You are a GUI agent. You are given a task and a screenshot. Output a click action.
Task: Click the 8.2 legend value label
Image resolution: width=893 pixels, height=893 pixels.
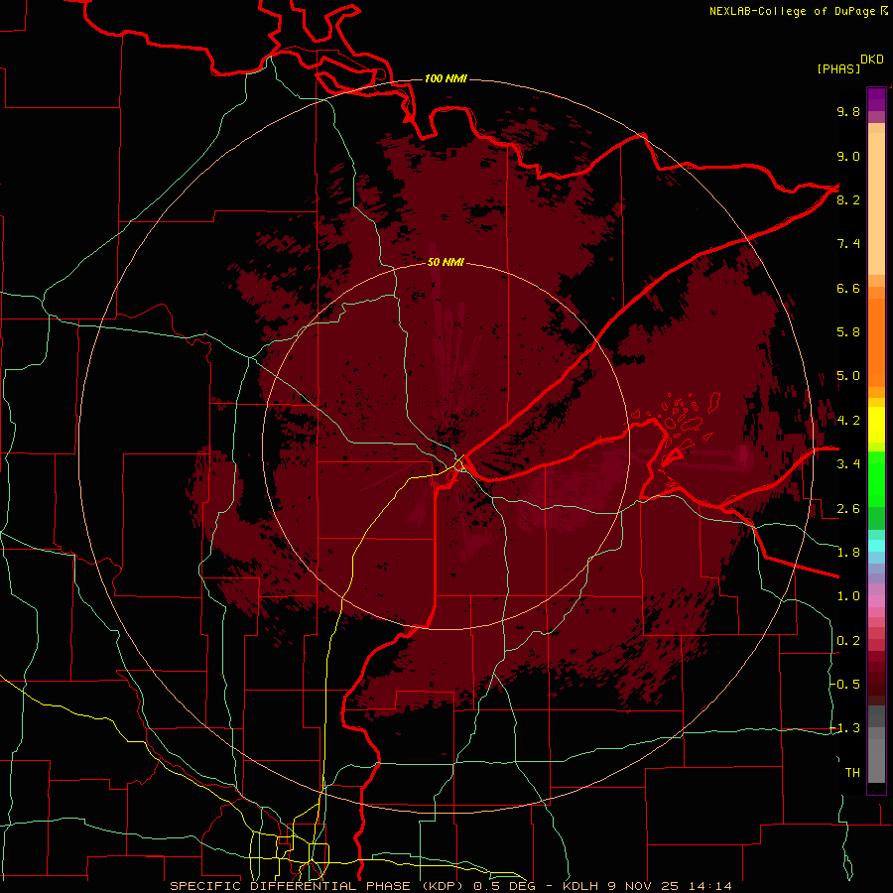tap(848, 199)
